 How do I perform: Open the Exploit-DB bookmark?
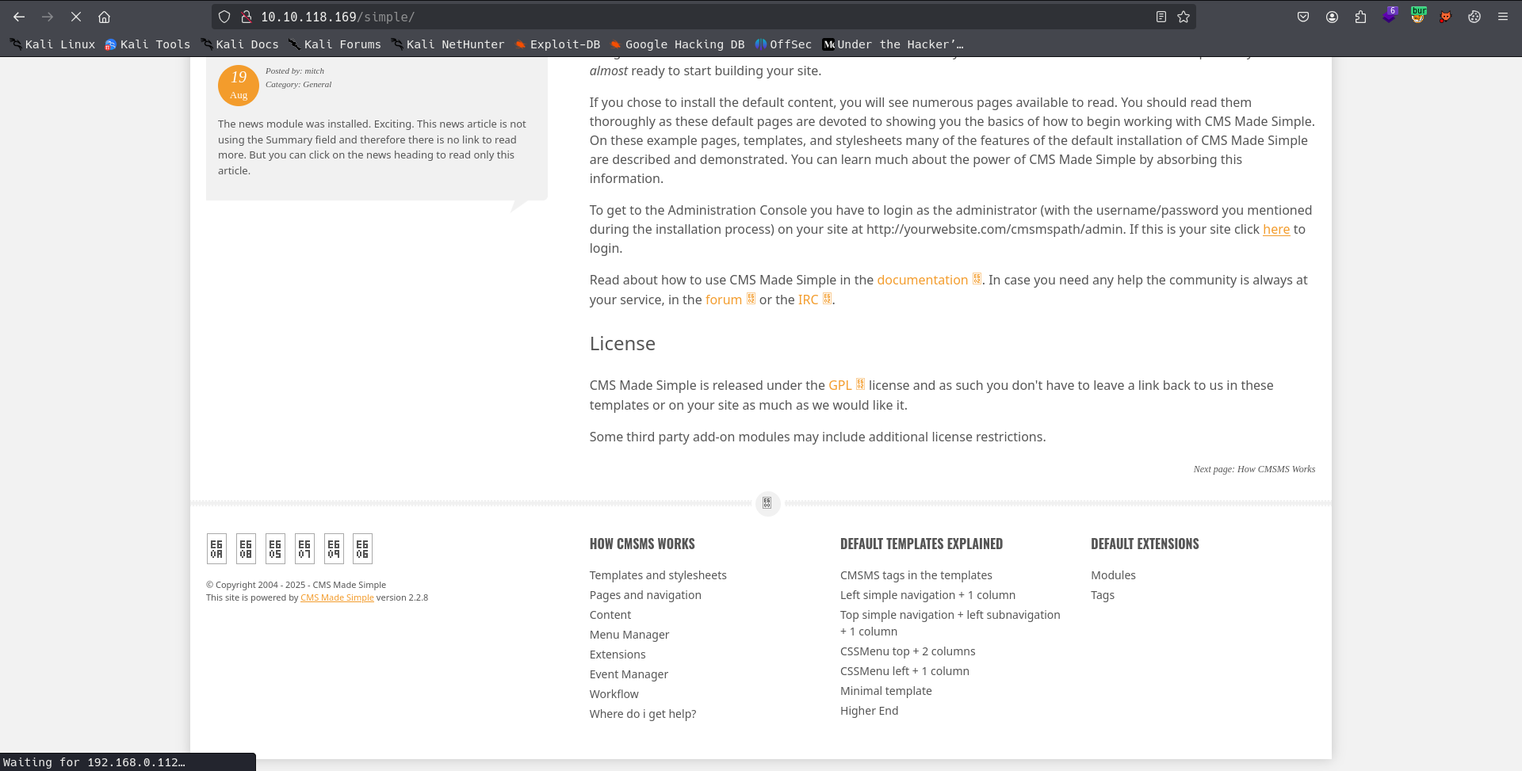(x=557, y=44)
